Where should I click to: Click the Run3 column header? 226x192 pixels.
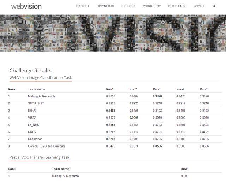(x=156, y=89)
